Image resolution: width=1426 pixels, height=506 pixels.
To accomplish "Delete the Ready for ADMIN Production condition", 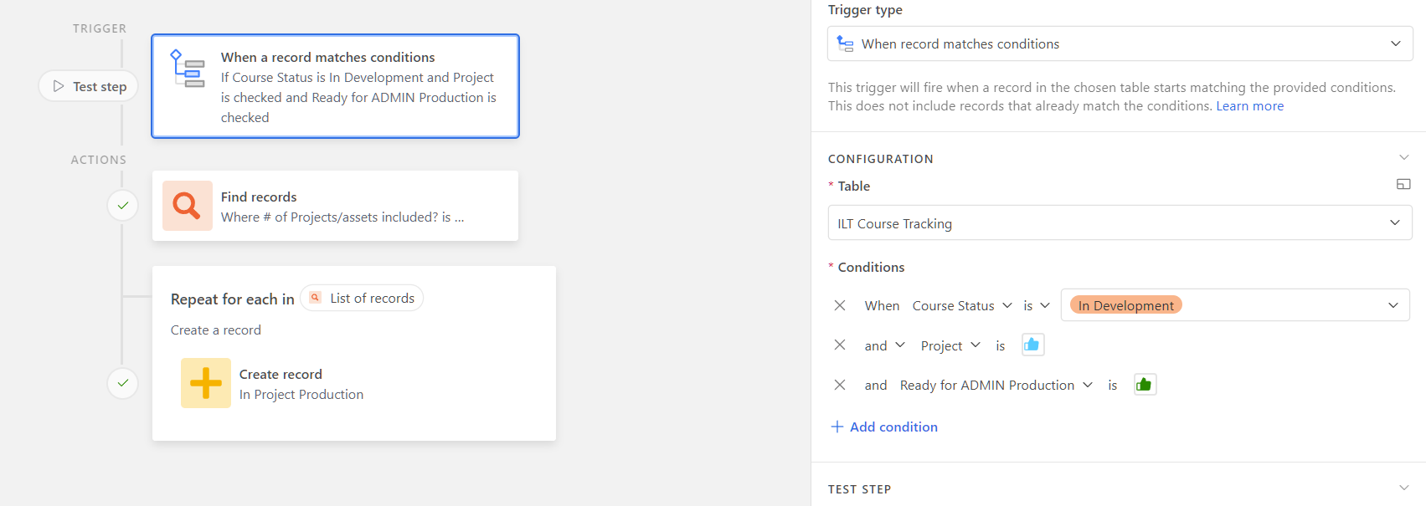I will click(x=840, y=385).
